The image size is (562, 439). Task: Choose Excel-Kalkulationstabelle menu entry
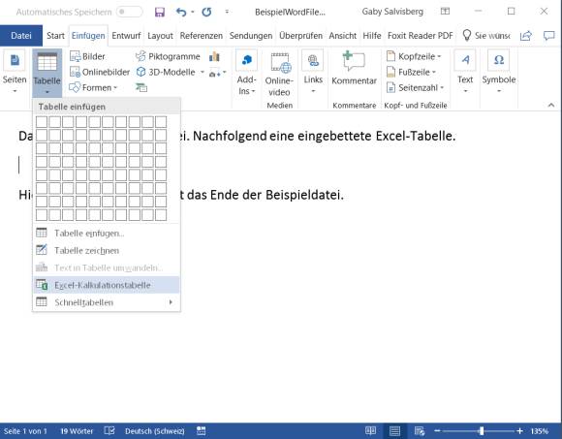[x=107, y=285]
